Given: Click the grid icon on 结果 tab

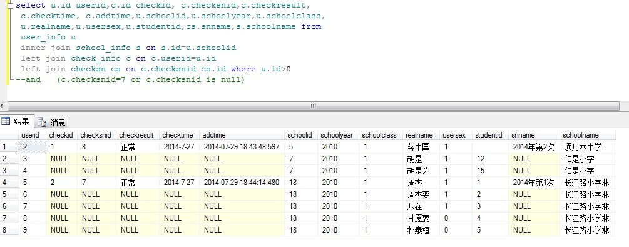Looking at the screenshot, I should pos(6,121).
